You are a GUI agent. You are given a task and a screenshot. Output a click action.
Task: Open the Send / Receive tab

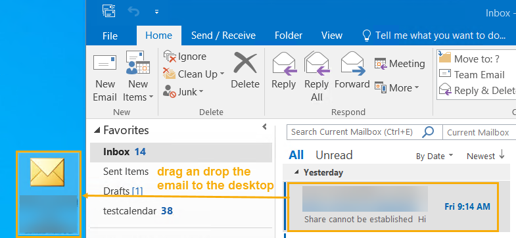tap(223, 36)
